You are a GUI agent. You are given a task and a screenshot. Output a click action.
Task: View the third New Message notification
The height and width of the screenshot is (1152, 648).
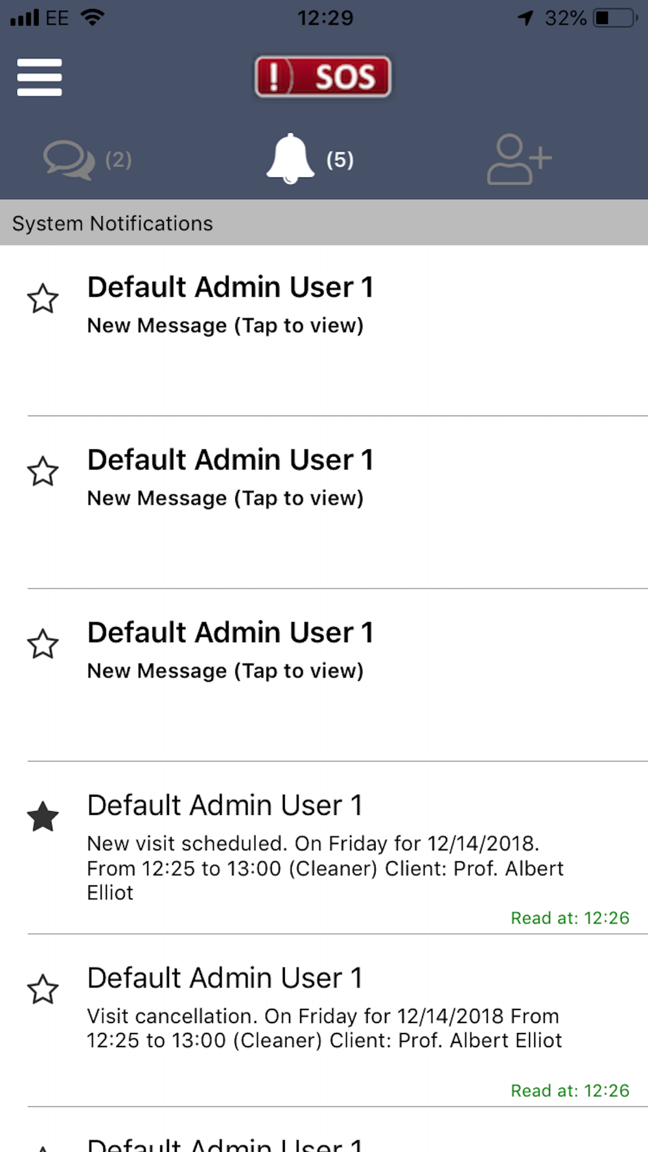tap(225, 671)
